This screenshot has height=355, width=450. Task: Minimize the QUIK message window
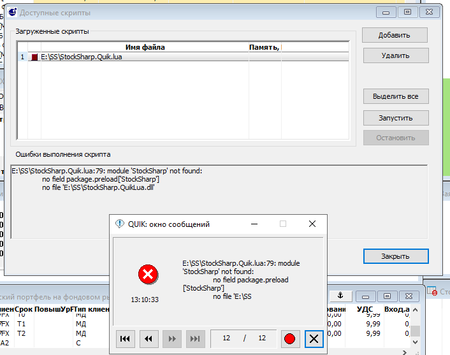pyautogui.click(x=254, y=224)
